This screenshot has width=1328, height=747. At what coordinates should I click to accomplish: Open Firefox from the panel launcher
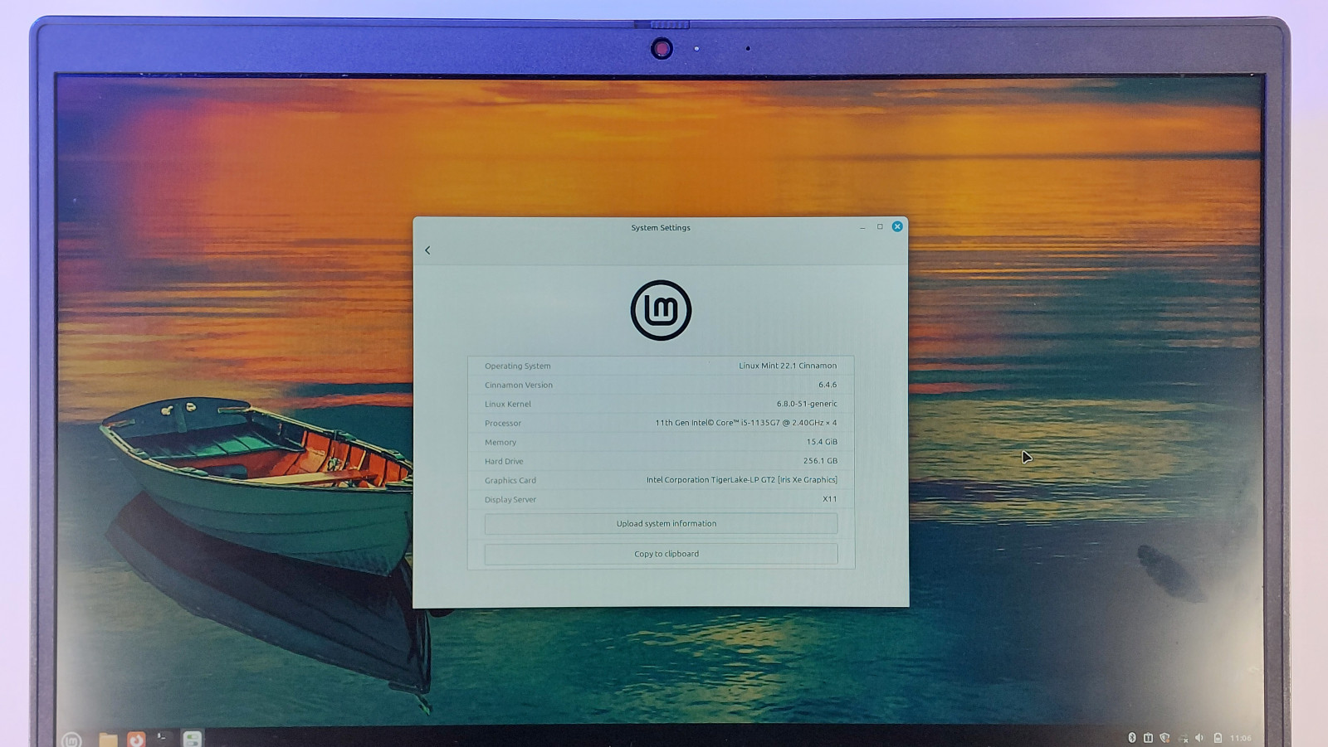136,739
